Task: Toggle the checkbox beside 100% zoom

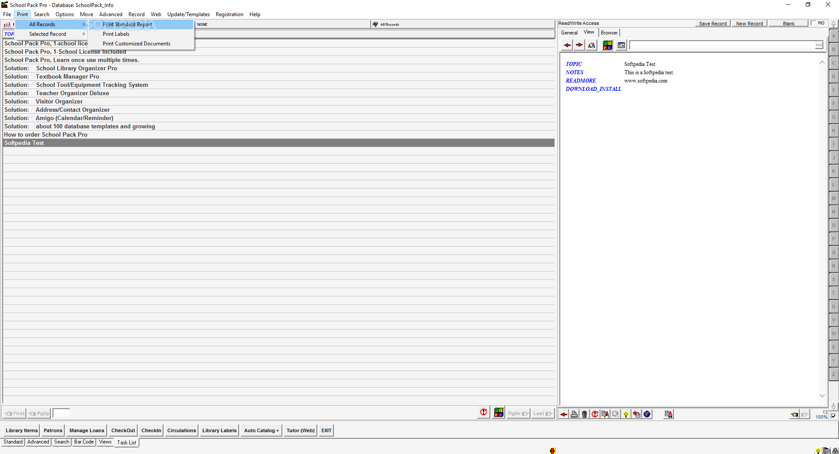Action: tap(833, 416)
